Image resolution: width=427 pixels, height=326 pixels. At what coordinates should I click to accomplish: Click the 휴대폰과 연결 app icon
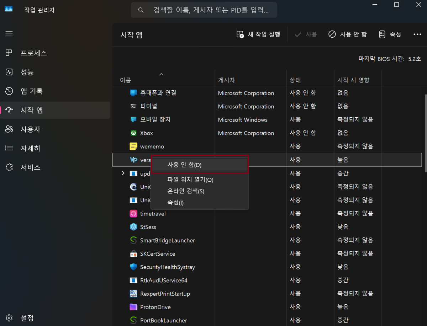point(133,93)
